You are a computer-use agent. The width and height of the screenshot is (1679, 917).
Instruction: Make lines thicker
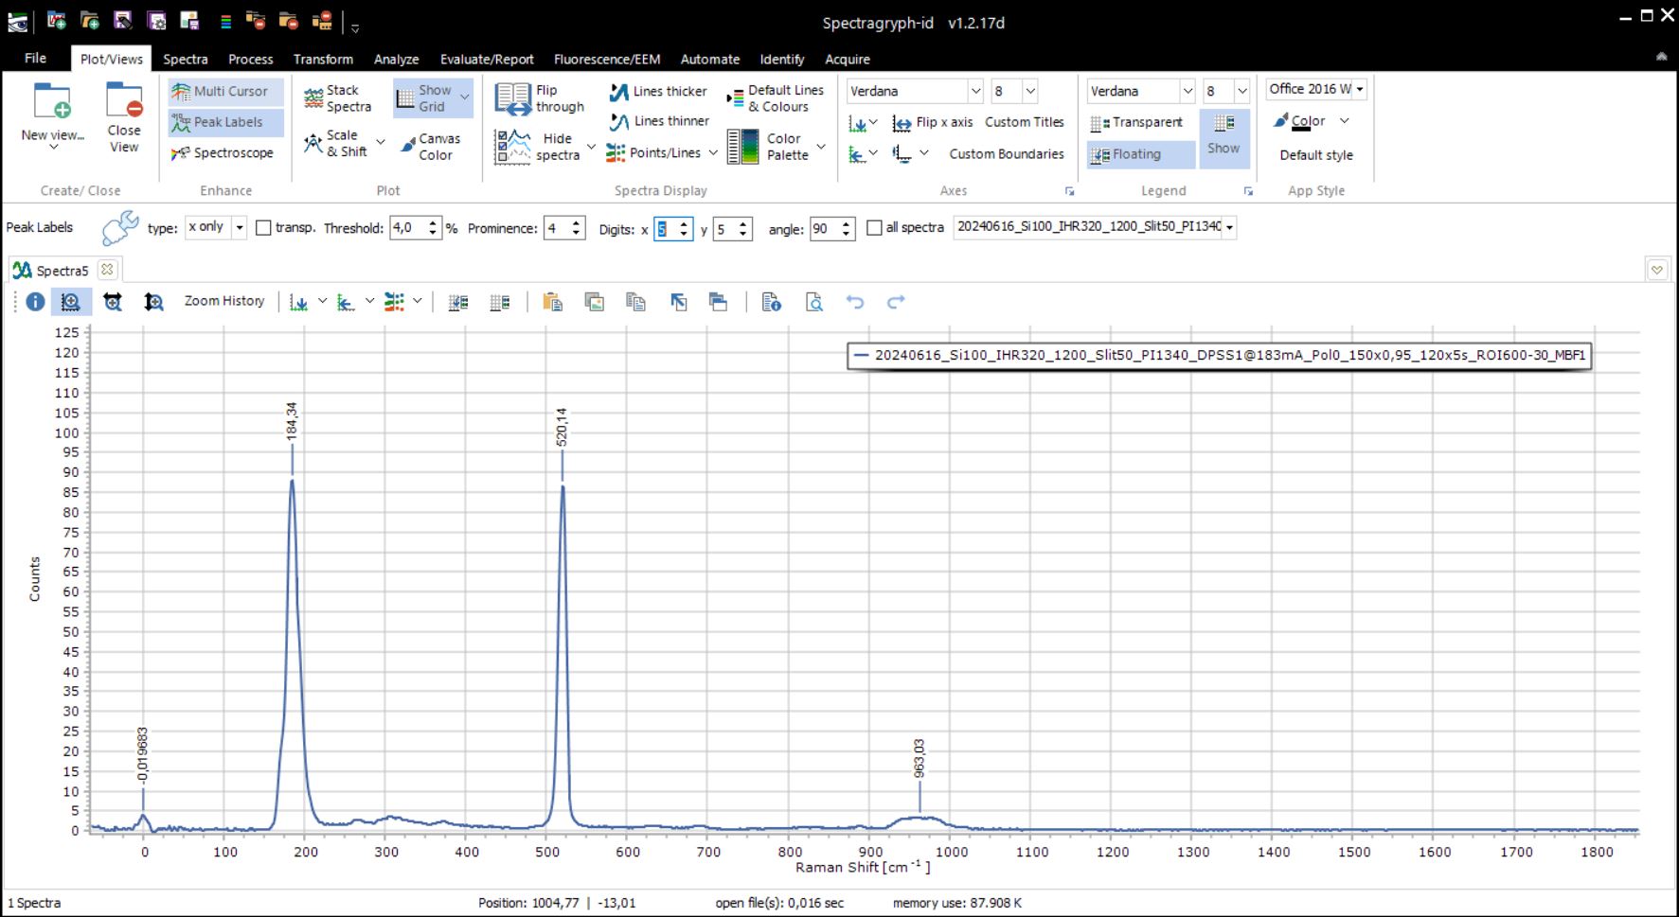[658, 92]
